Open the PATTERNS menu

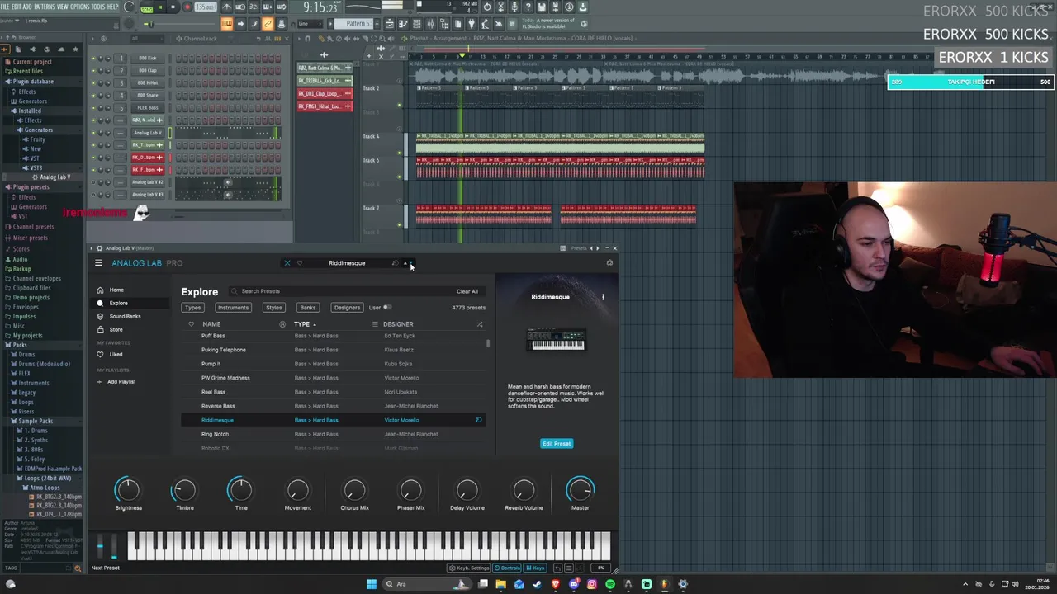[x=44, y=7]
